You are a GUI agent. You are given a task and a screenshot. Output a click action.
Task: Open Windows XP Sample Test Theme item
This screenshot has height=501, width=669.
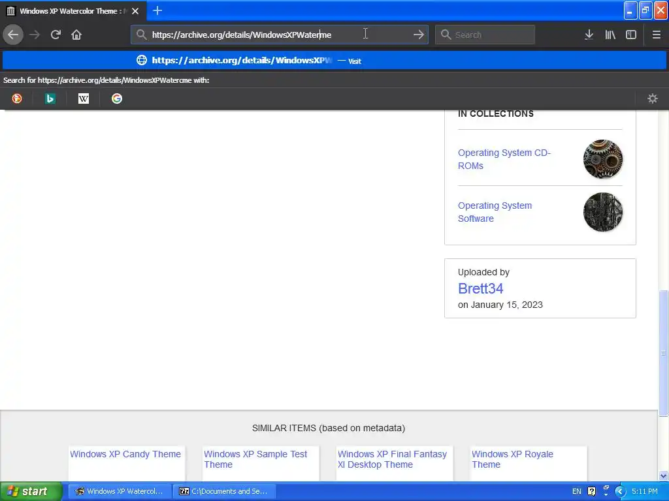click(255, 459)
